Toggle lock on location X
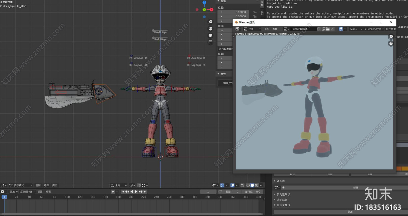The width and height of the screenshot is (408, 216). click(254, 12)
